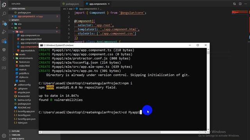Expand the environments folder

click(26, 58)
